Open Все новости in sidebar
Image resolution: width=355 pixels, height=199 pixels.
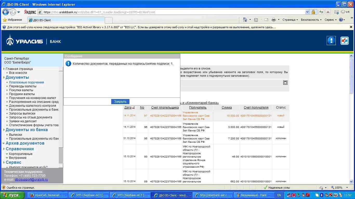pyautogui.click(x=18, y=73)
